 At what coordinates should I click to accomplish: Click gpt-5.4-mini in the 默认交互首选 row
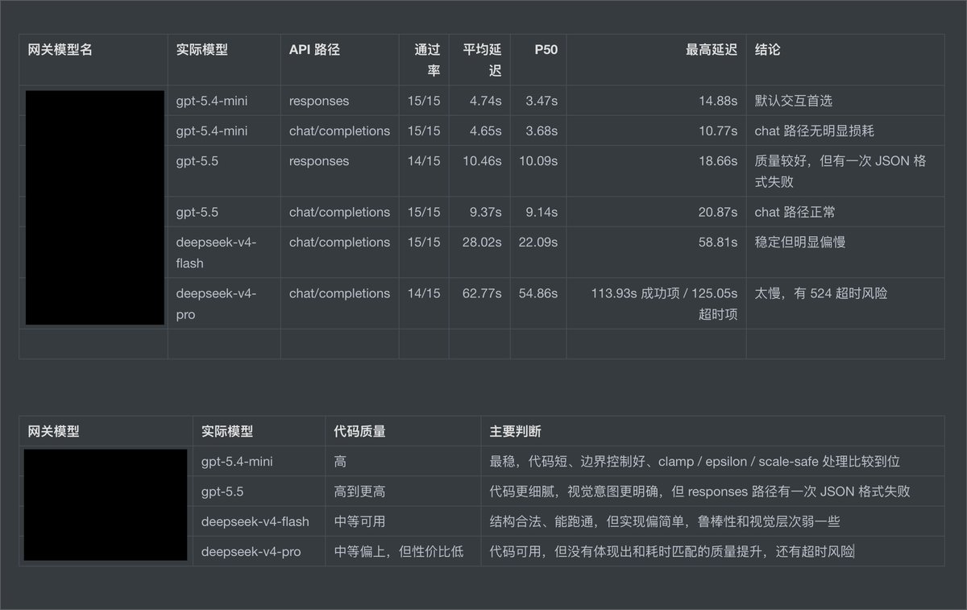[x=211, y=101]
